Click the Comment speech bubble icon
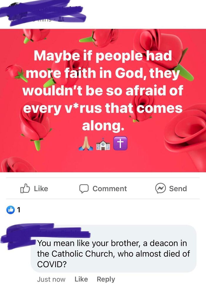Image resolution: width=206 pixels, height=284 pixels. tap(84, 189)
